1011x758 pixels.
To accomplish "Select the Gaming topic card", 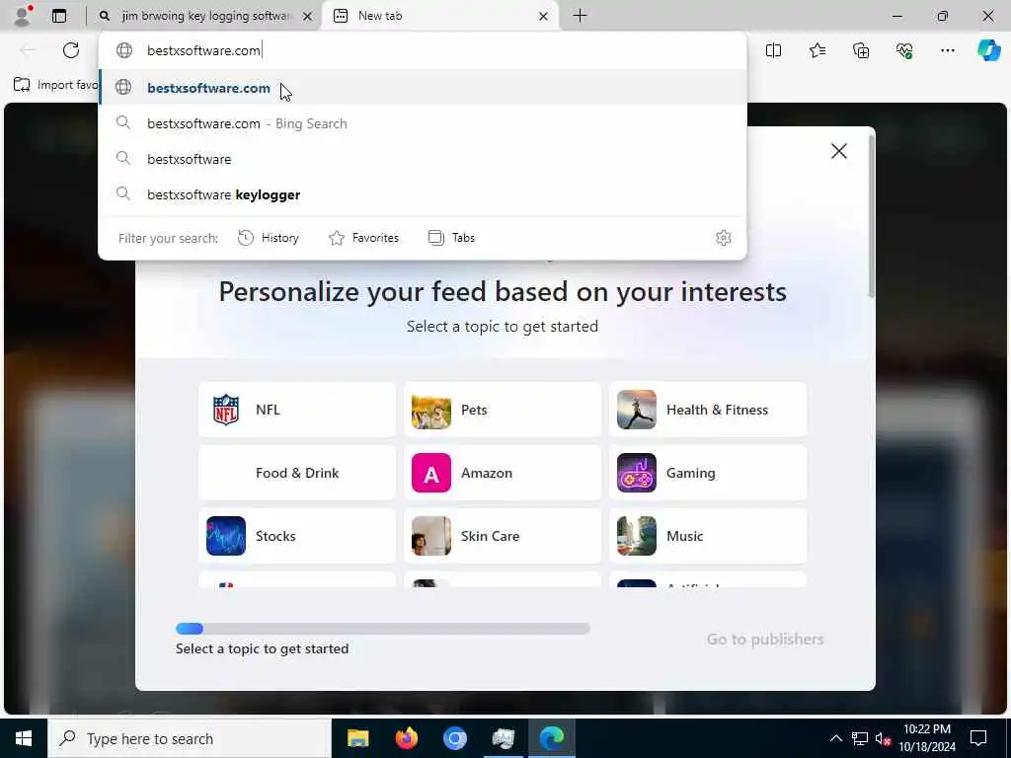I will point(708,473).
